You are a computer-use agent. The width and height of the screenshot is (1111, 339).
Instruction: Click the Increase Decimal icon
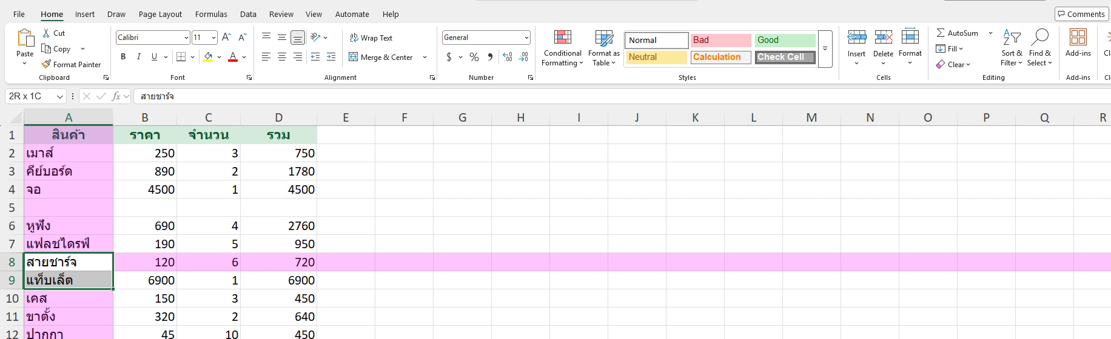508,57
